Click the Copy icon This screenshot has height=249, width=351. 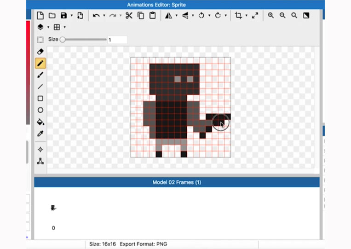pyautogui.click(x=141, y=16)
